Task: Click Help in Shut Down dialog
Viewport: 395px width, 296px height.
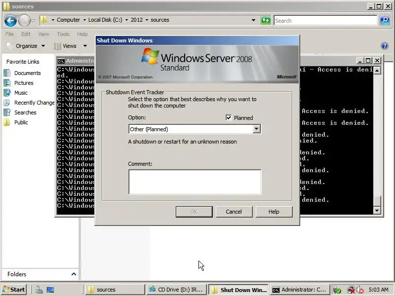Action: coord(274,212)
